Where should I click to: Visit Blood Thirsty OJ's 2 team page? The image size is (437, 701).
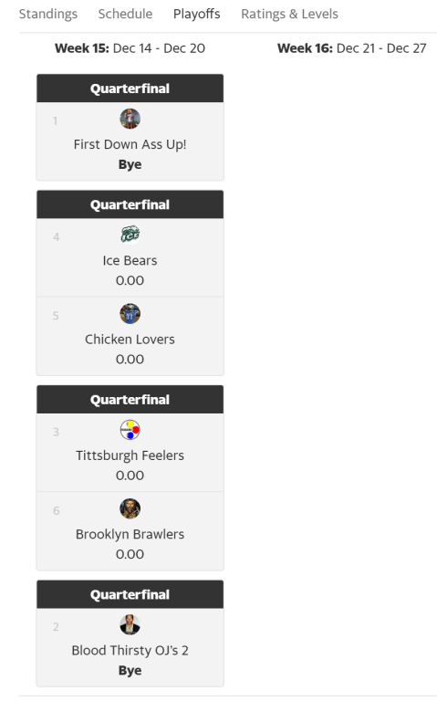click(130, 651)
